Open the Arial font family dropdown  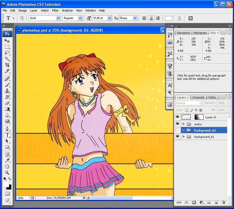tap(58, 18)
